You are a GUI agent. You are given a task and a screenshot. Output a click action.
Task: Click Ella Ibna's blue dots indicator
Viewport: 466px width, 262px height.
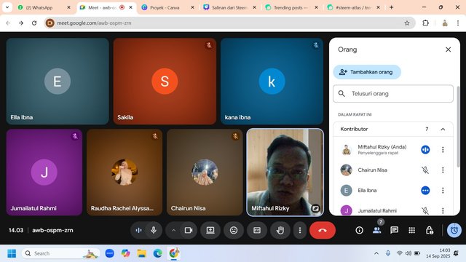pos(425,191)
